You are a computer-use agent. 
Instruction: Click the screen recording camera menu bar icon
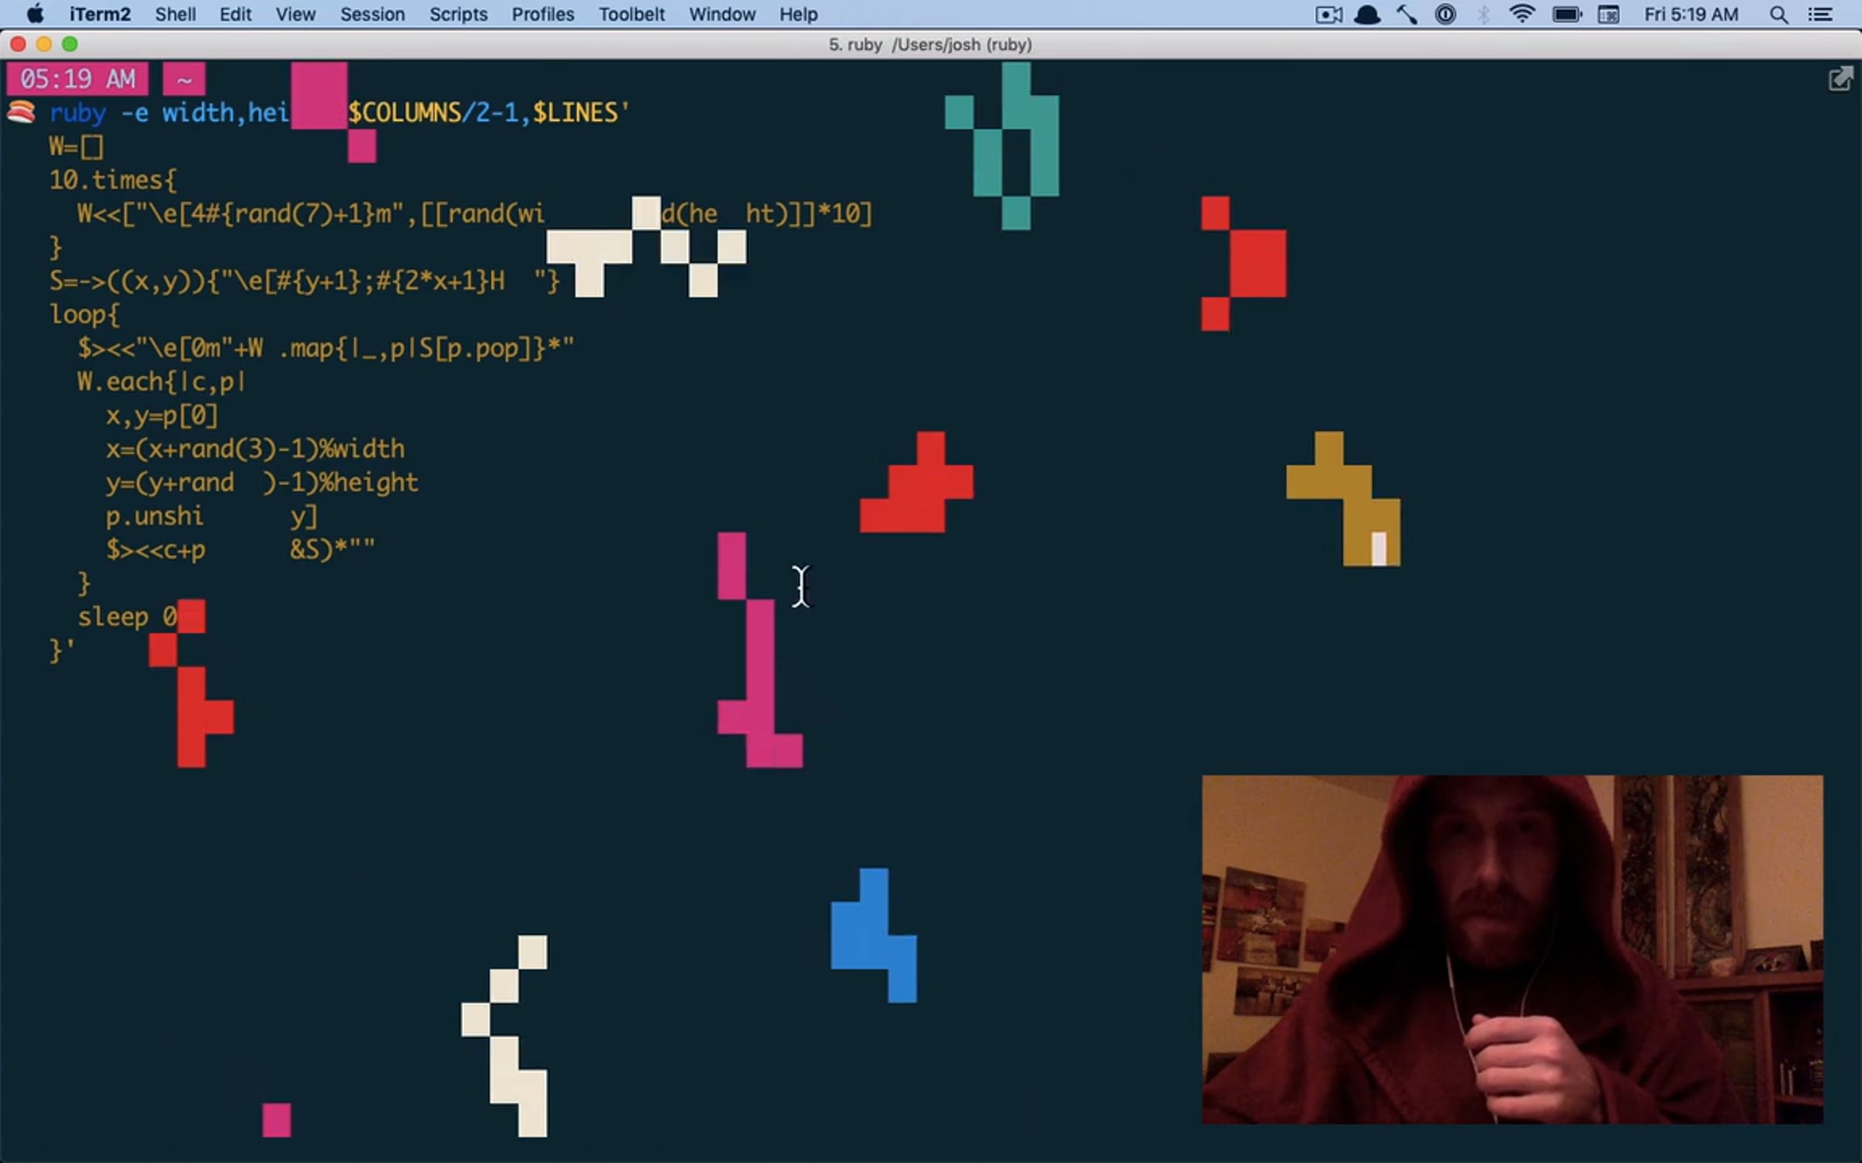(1328, 15)
